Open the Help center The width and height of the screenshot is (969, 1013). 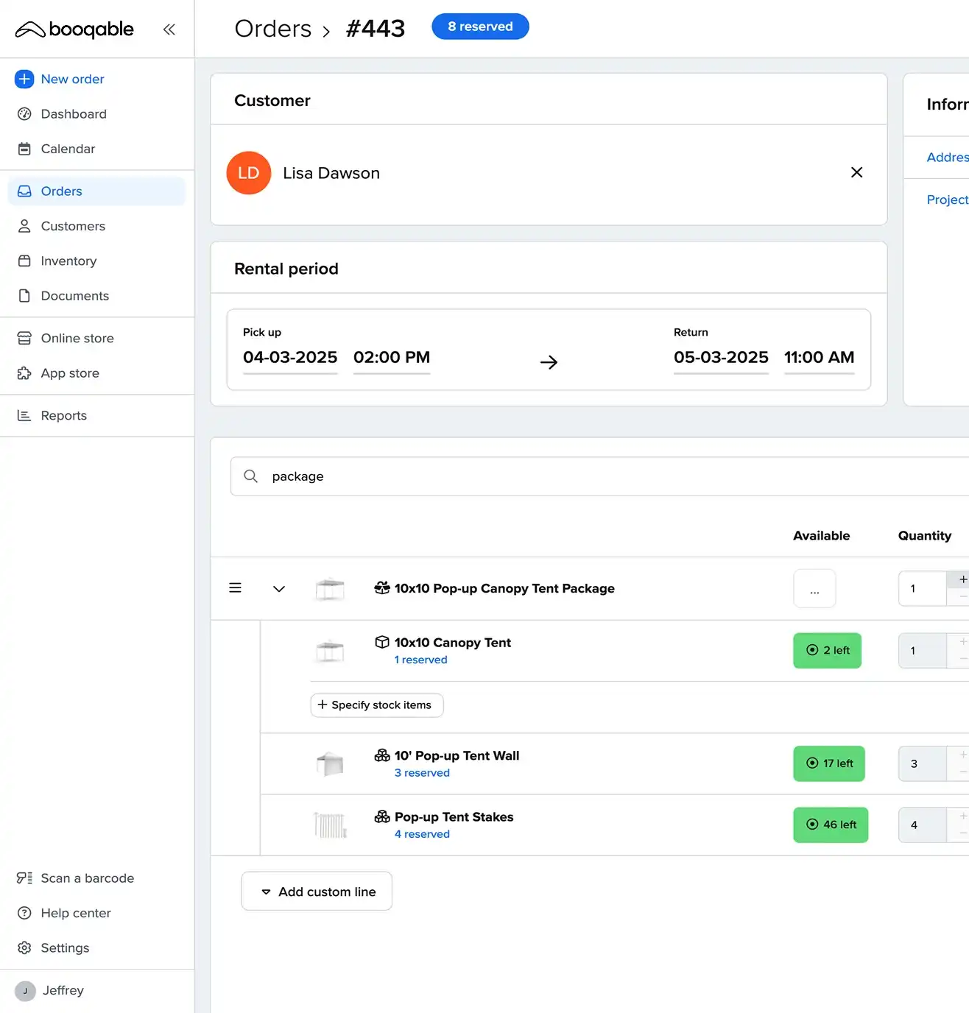click(x=75, y=913)
